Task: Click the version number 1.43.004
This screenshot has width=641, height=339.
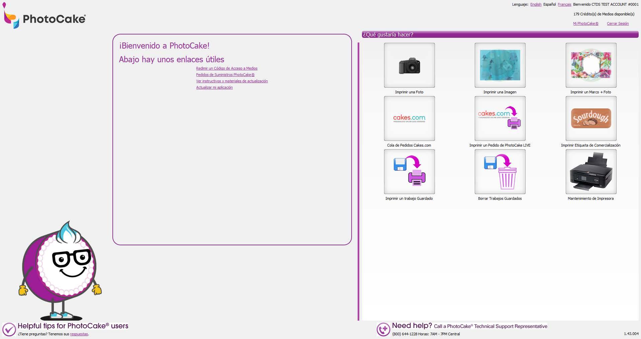Action: coord(631,334)
